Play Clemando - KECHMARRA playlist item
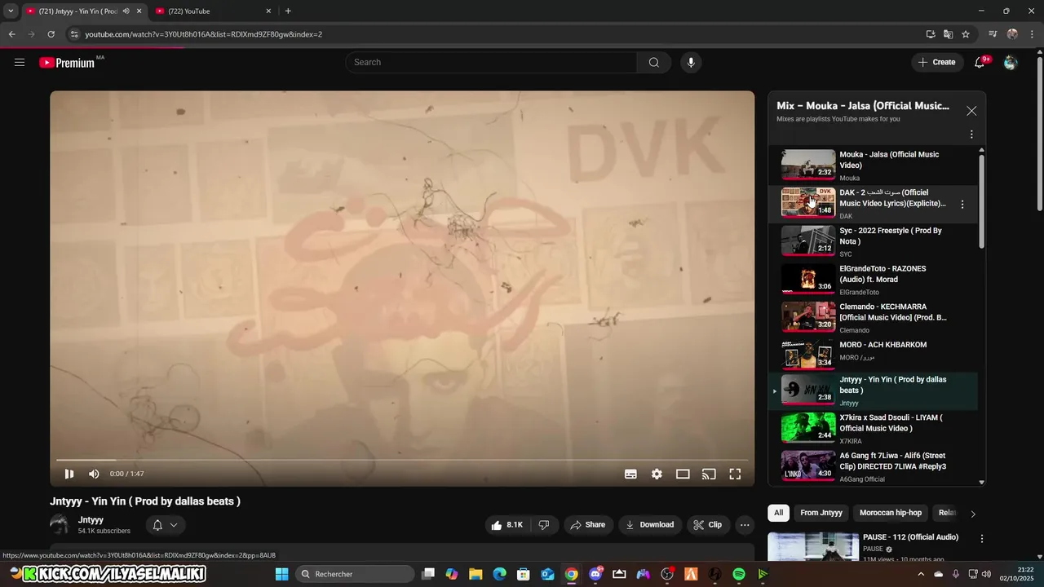Viewport: 1044px width, 587px height. pyautogui.click(x=873, y=318)
